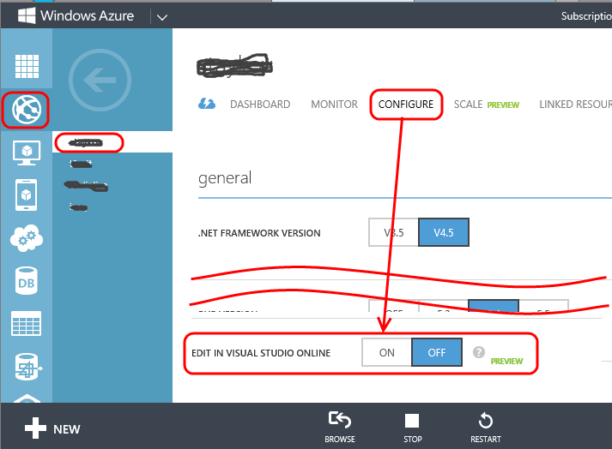Go back with the circular arrow
612x449 pixels.
point(100,80)
